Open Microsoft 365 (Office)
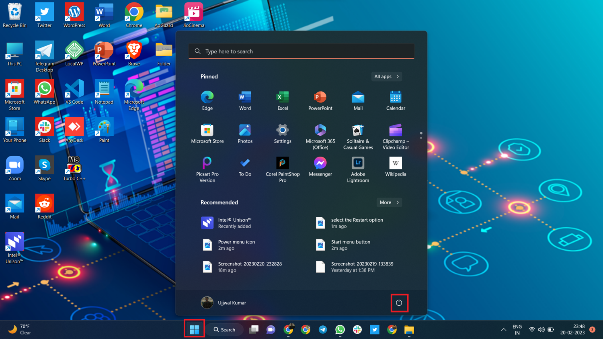The width and height of the screenshot is (603, 339). 320,137
